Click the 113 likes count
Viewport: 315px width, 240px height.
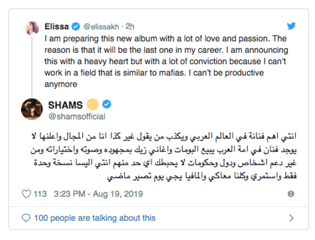(40, 194)
